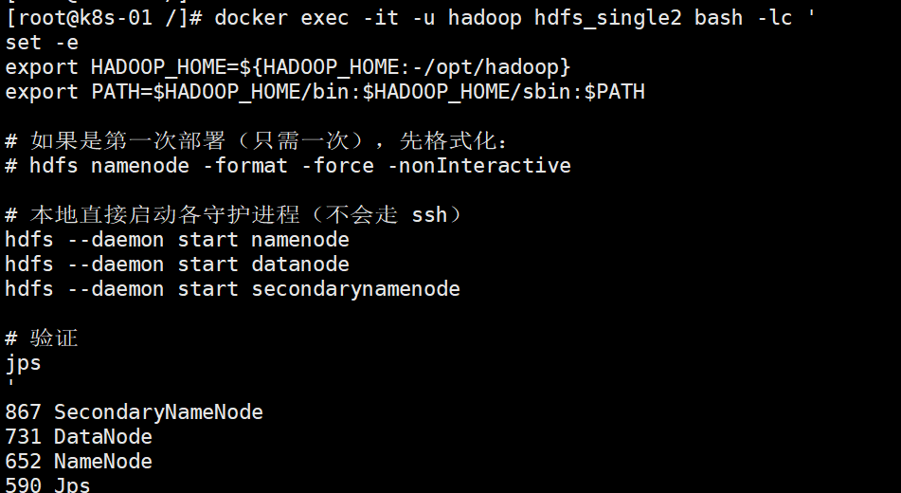
Task: Click the '867 SecondaryNameNode' output line
Action: [x=134, y=412]
